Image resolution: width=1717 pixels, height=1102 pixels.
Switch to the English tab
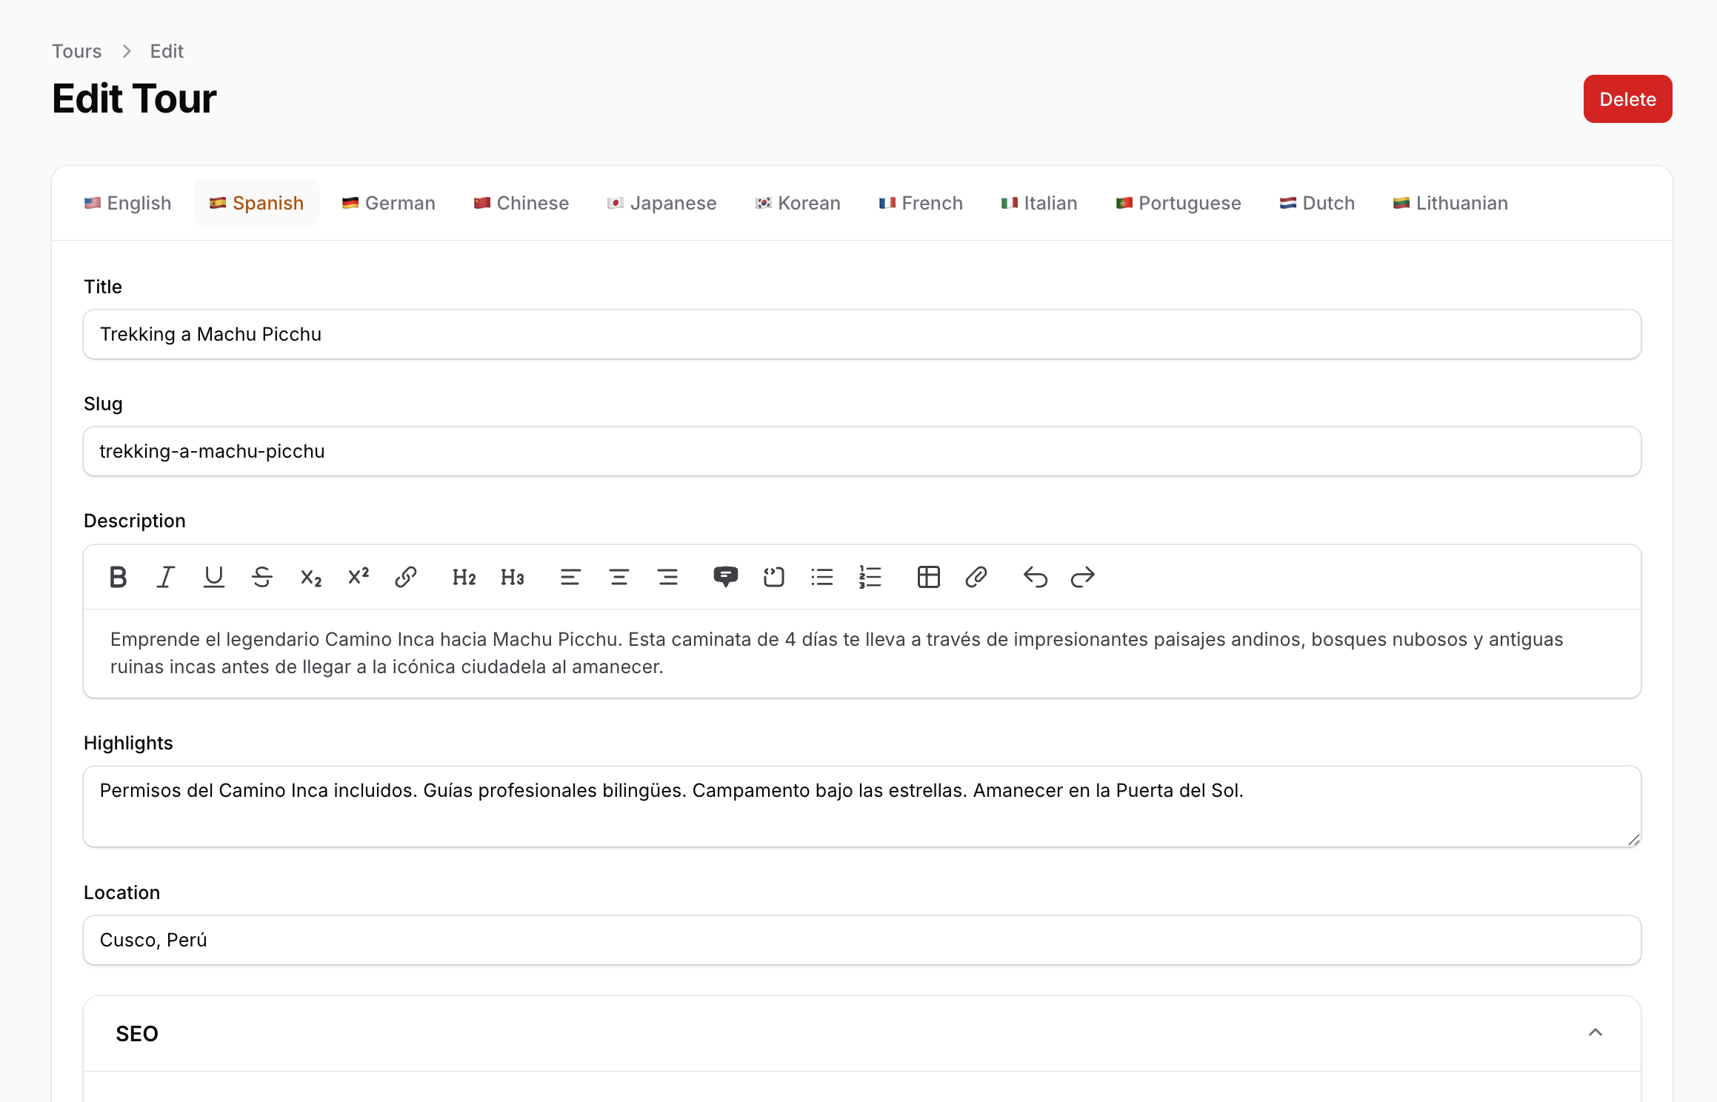click(127, 203)
